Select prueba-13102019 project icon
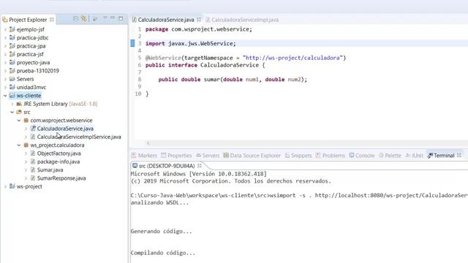The height and width of the screenshot is (263, 468). tap(12, 71)
